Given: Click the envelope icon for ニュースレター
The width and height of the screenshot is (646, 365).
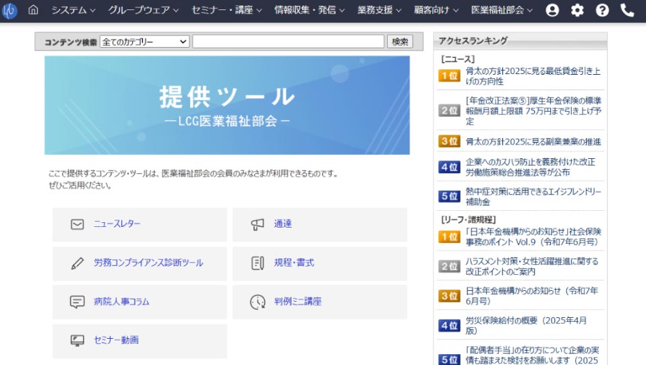Looking at the screenshot, I should coord(78,224).
